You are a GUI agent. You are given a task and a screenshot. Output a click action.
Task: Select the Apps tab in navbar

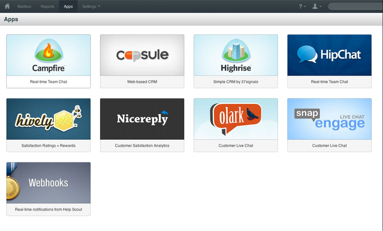68,6
